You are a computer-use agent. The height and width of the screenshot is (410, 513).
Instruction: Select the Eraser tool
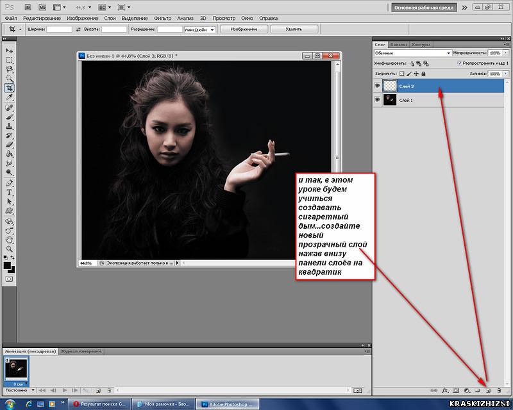coord(9,145)
